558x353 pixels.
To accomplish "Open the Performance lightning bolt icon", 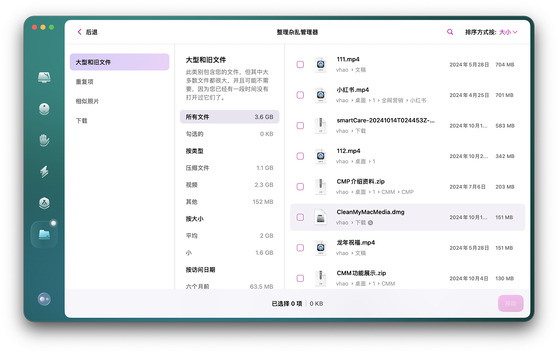I will (44, 171).
